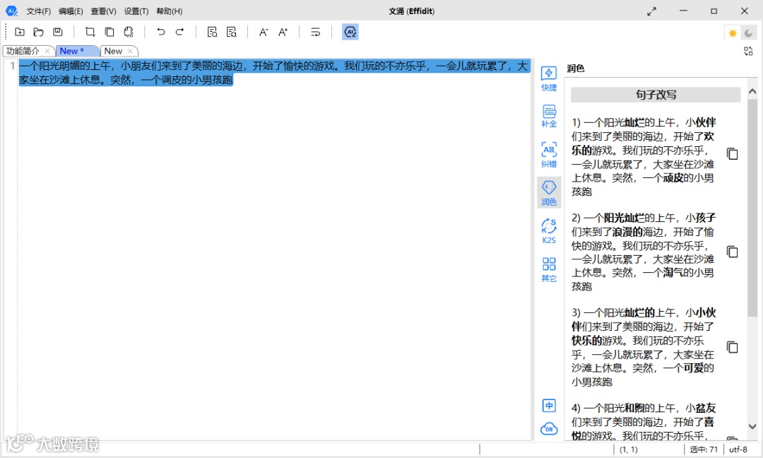Click the copy icon in the toolbar

click(110, 32)
